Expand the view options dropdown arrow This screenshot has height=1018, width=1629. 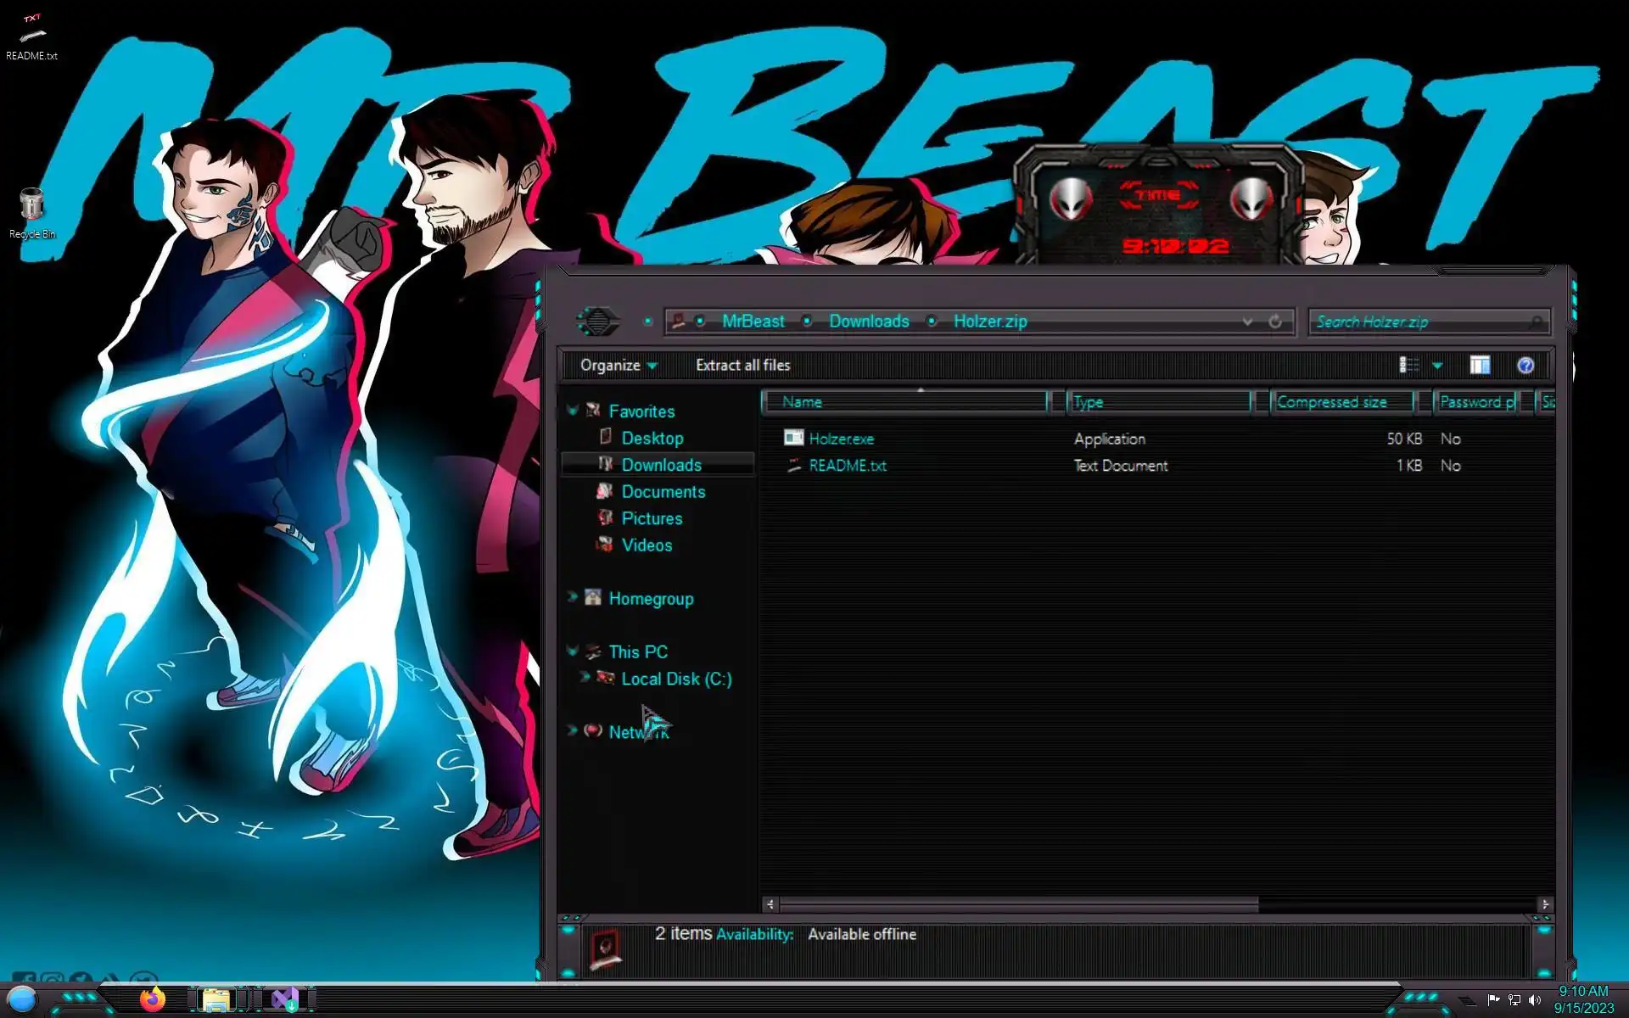click(x=1437, y=366)
